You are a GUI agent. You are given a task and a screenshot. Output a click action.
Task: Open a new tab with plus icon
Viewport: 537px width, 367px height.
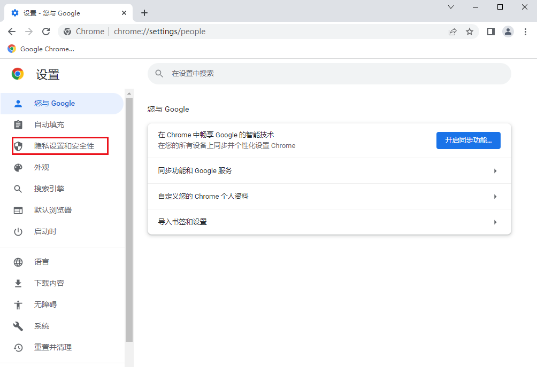144,13
